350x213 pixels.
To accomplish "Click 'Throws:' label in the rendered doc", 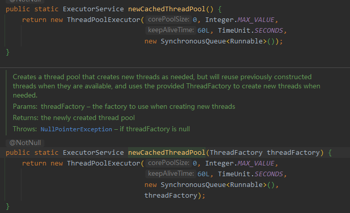I will coord(25,129).
